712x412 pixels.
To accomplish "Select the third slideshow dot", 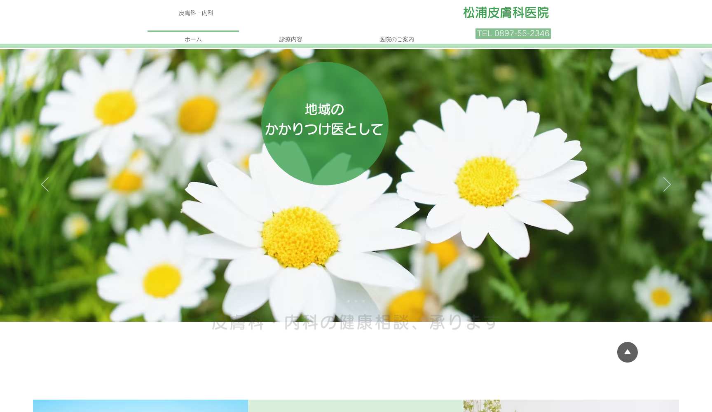I will pos(364,301).
